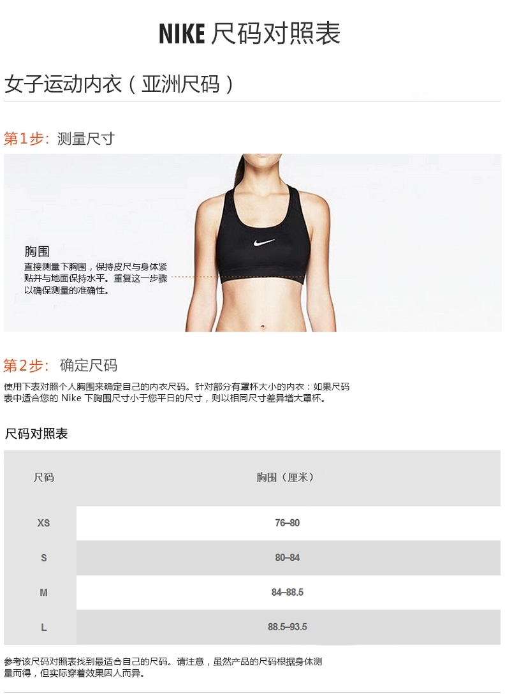Click the 尺码 column header
Screen dimensions: 505x694
[44, 478]
